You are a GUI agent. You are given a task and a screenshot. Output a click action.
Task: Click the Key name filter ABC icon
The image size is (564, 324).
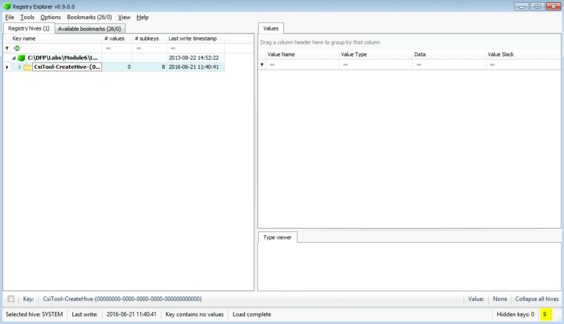point(17,48)
